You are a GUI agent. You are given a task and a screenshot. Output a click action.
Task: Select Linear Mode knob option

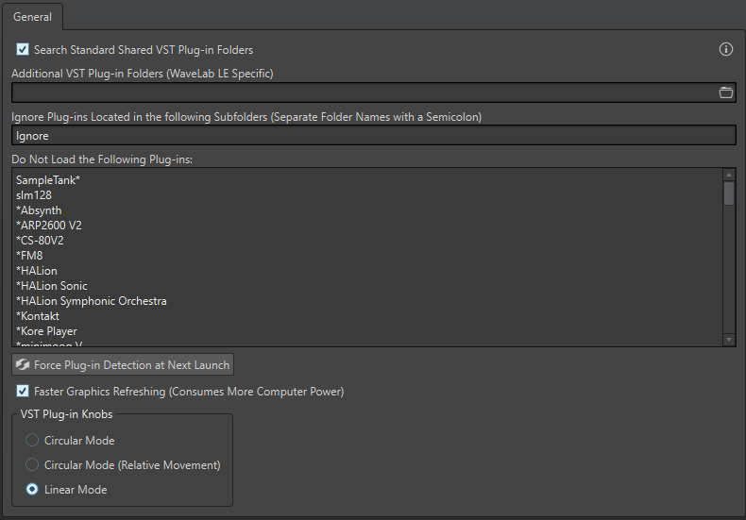coord(32,490)
